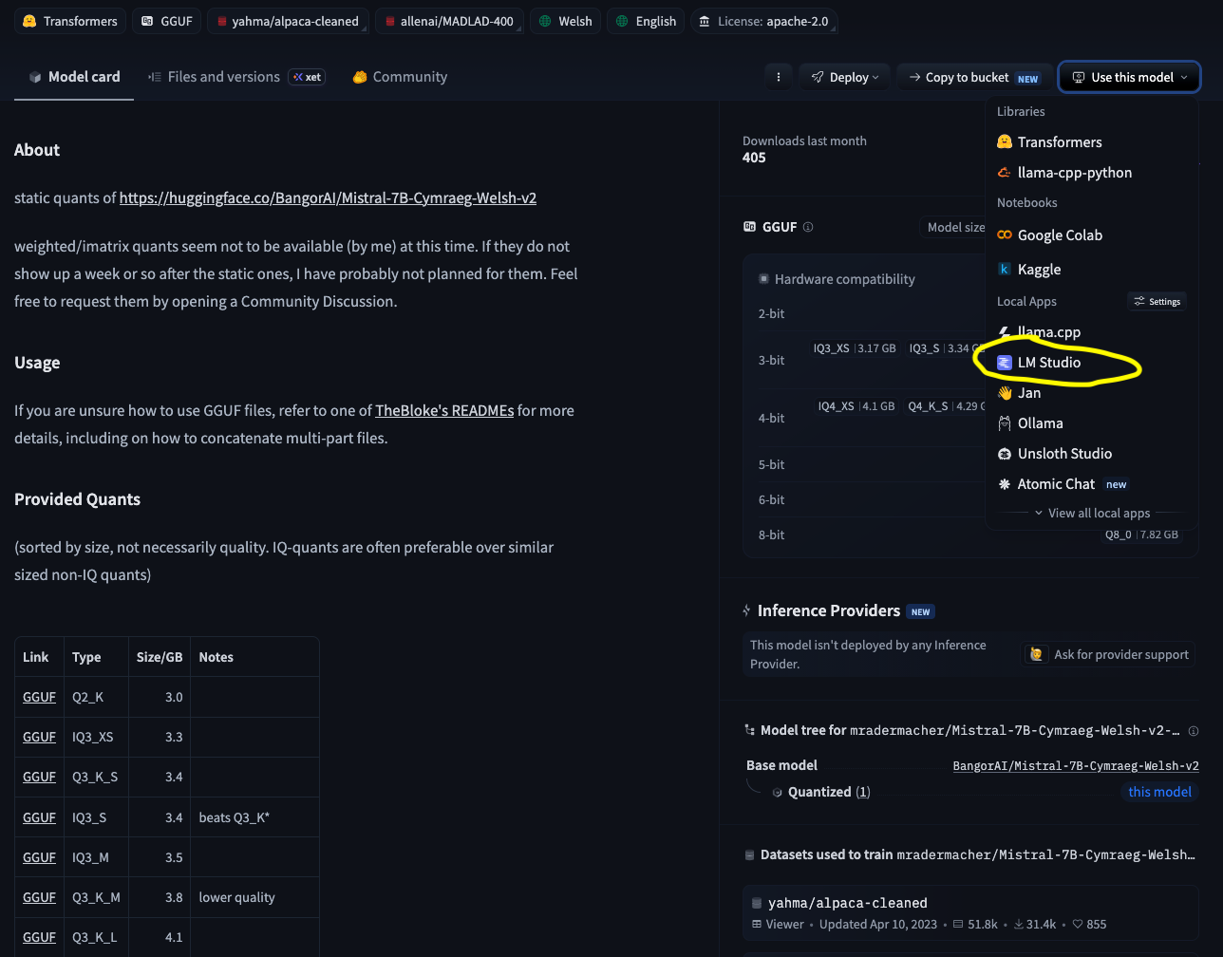Click the Welsh language tag

click(565, 21)
